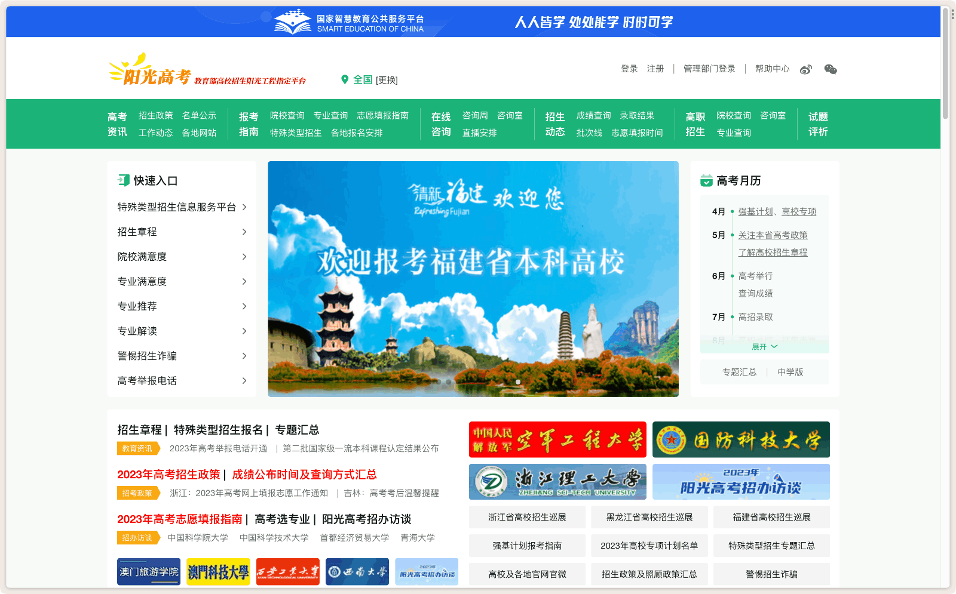
Task: Open the 国防科技大学 banner
Action: [x=741, y=439]
